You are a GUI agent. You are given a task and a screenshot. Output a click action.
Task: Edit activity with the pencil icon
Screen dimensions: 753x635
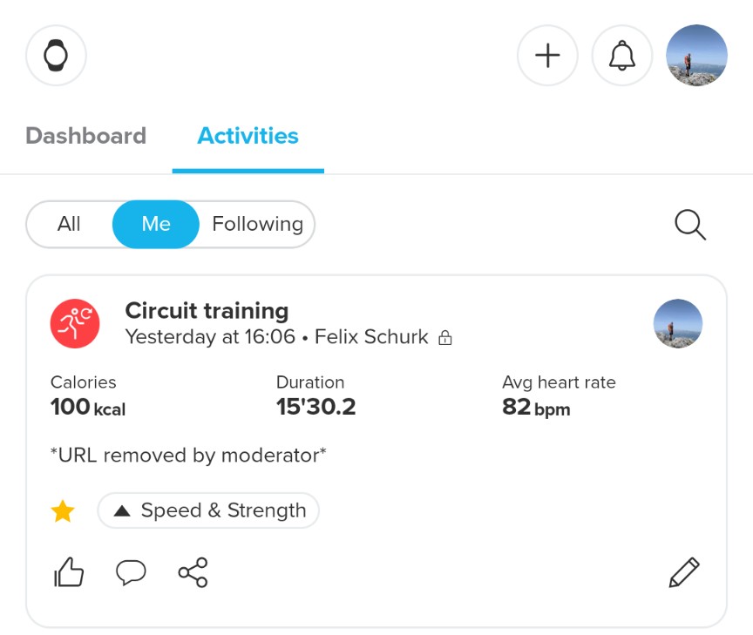[x=684, y=572]
